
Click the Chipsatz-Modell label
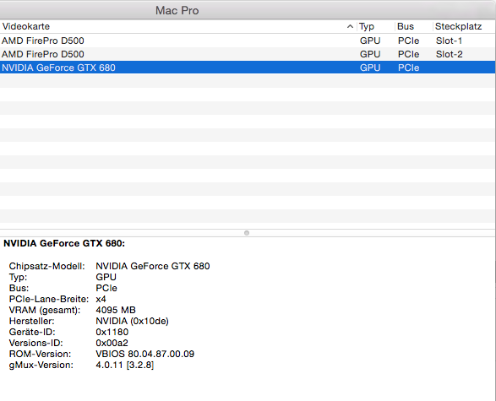tap(46, 266)
